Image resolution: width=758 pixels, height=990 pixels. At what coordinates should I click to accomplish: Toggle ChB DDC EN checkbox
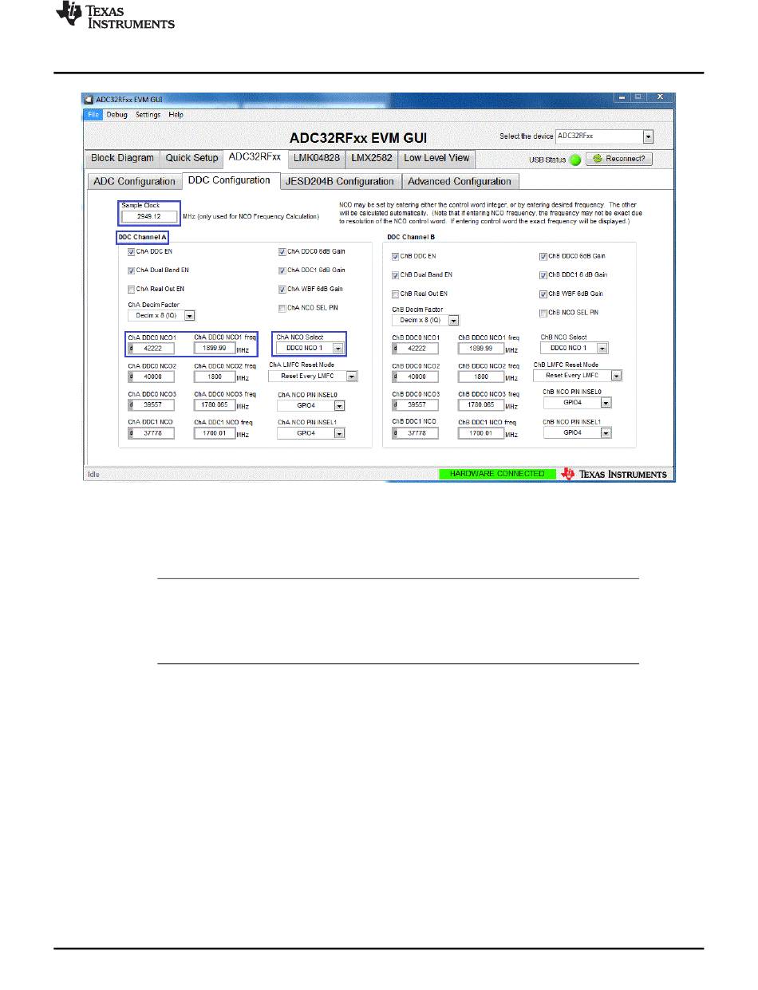395,256
